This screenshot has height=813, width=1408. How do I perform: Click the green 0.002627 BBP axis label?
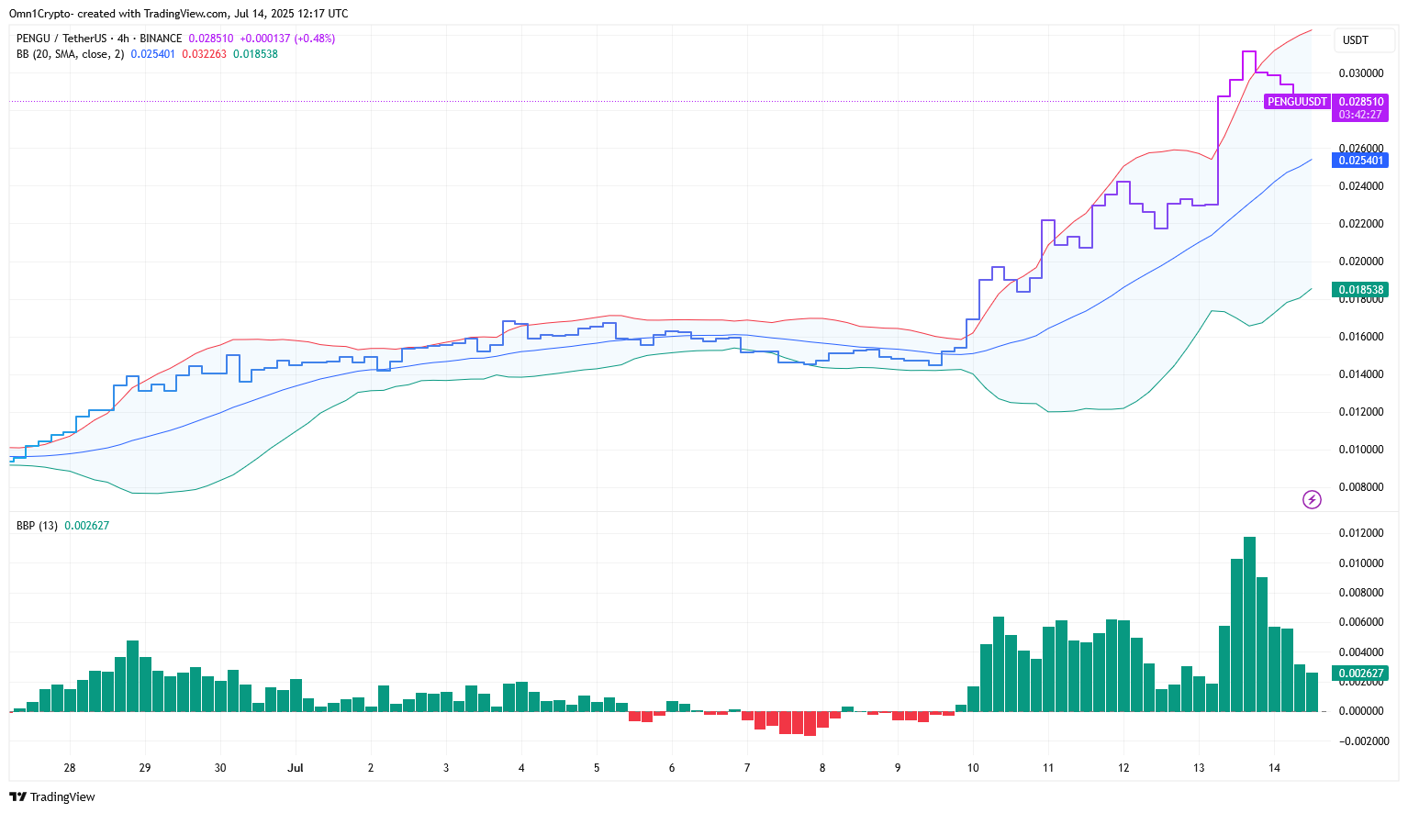click(1360, 674)
